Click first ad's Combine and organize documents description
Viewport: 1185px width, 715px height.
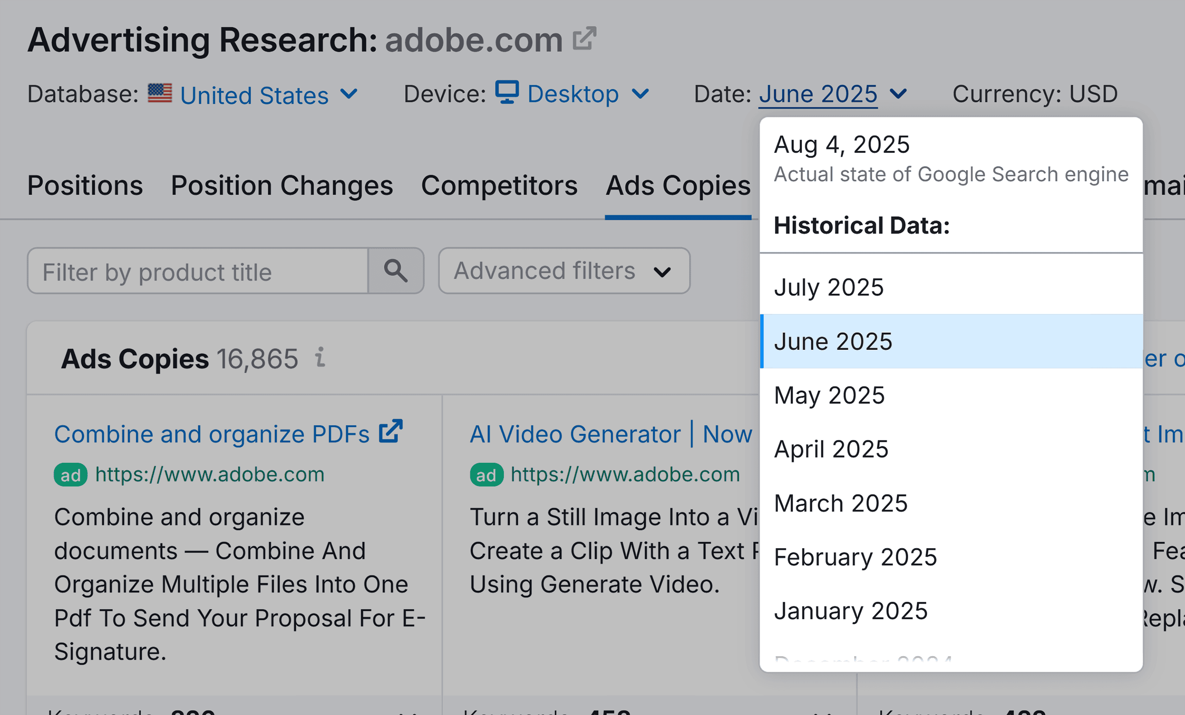pyautogui.click(x=239, y=584)
